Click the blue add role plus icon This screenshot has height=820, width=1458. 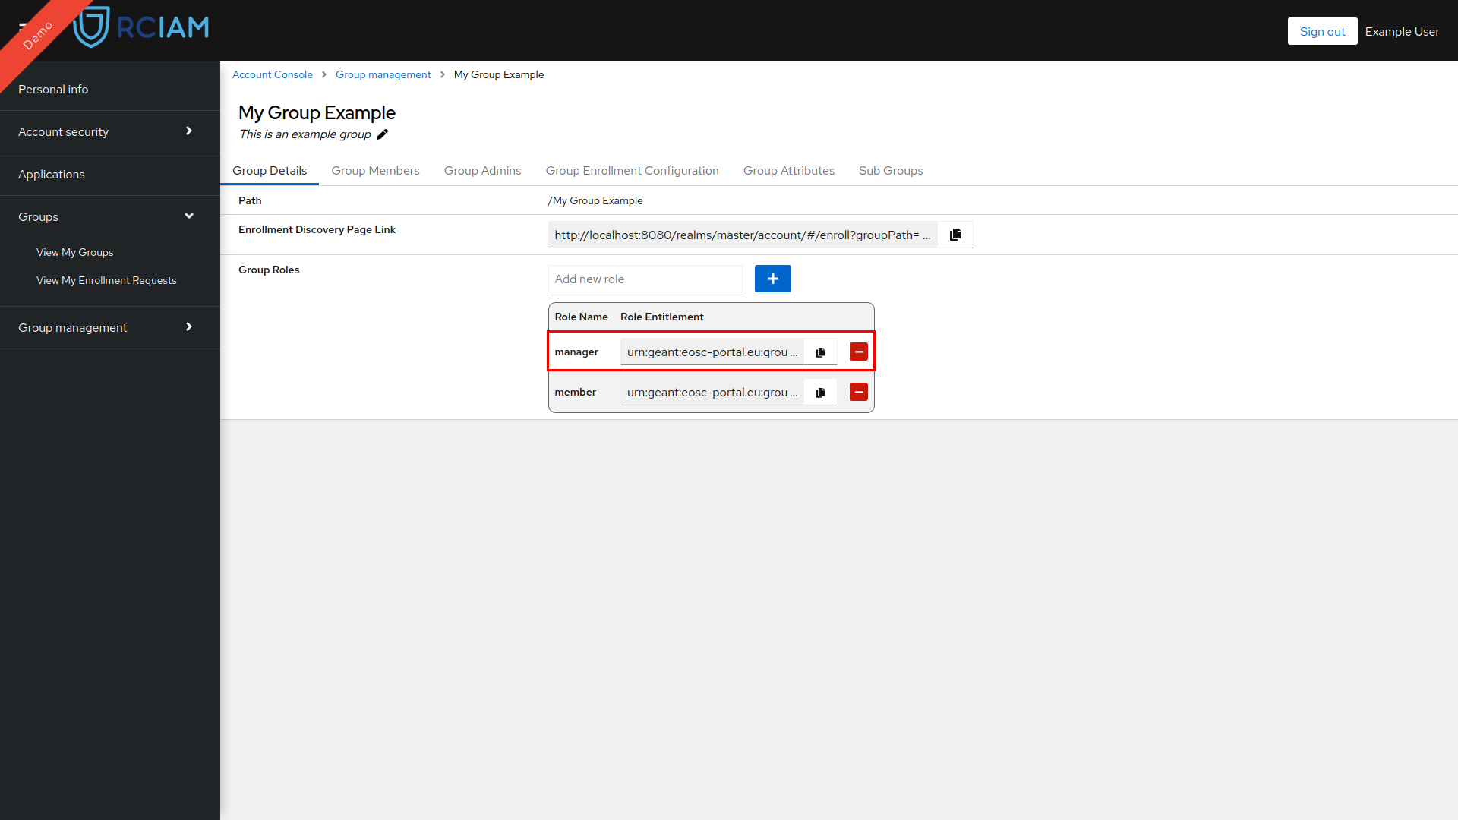click(773, 279)
